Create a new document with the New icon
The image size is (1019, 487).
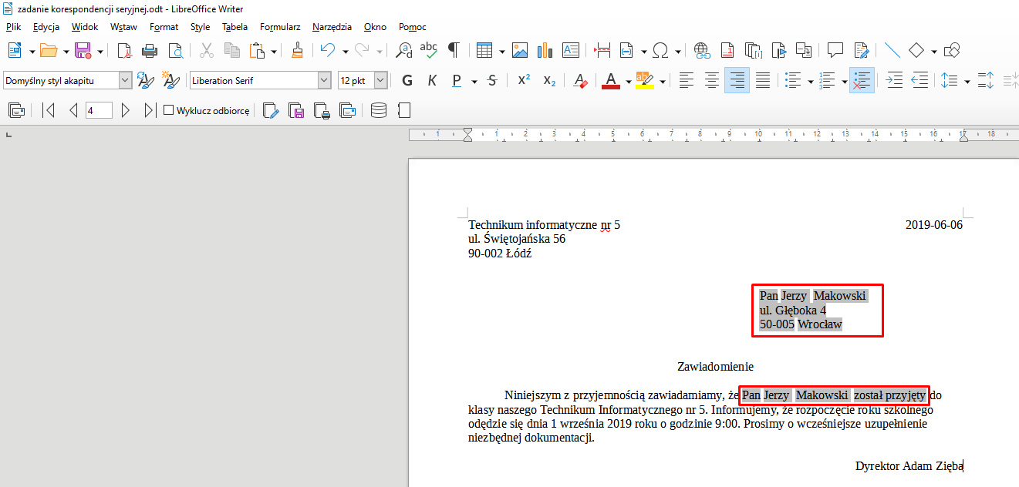[15, 51]
